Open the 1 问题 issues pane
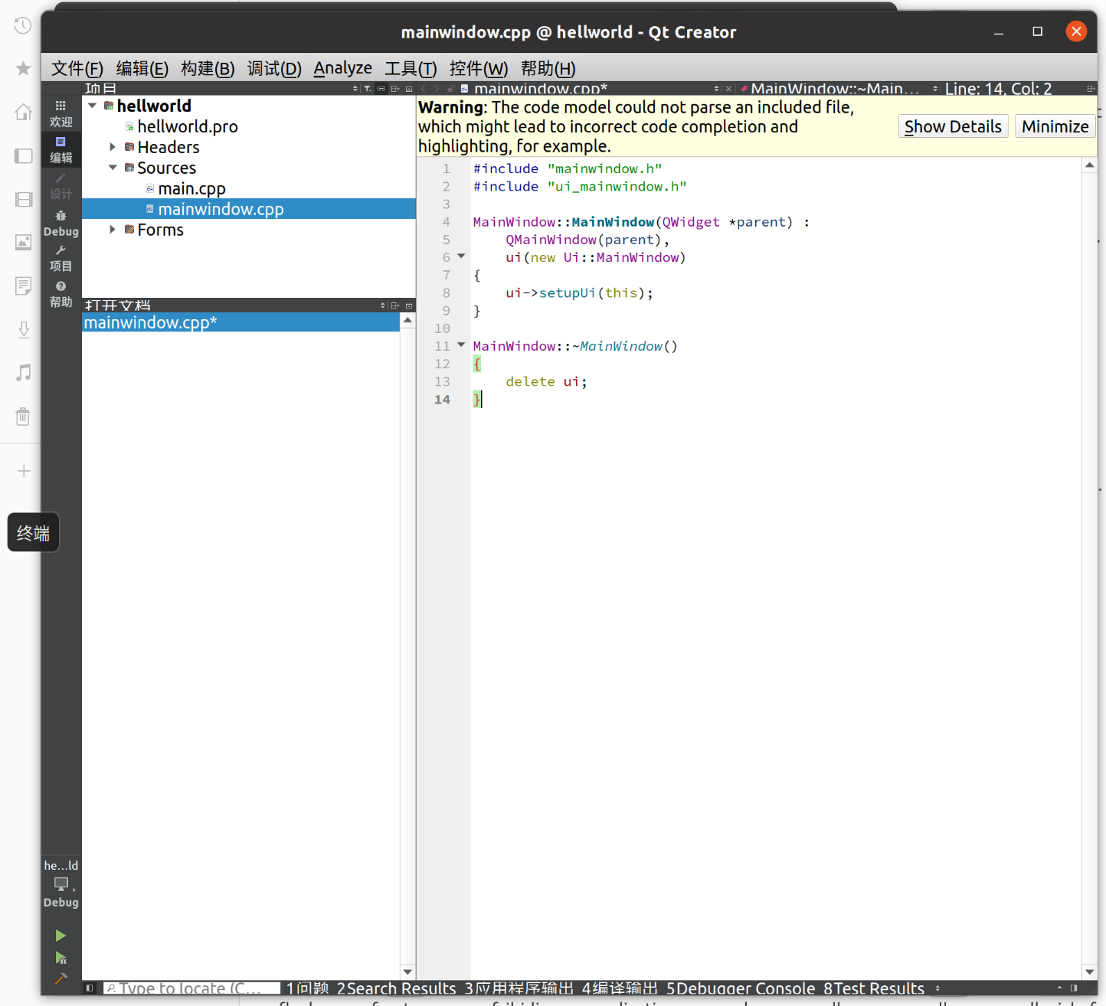 307,988
